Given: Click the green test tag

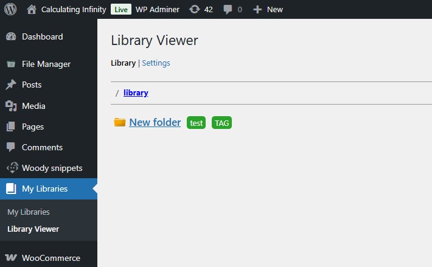Looking at the screenshot, I should 196,123.
